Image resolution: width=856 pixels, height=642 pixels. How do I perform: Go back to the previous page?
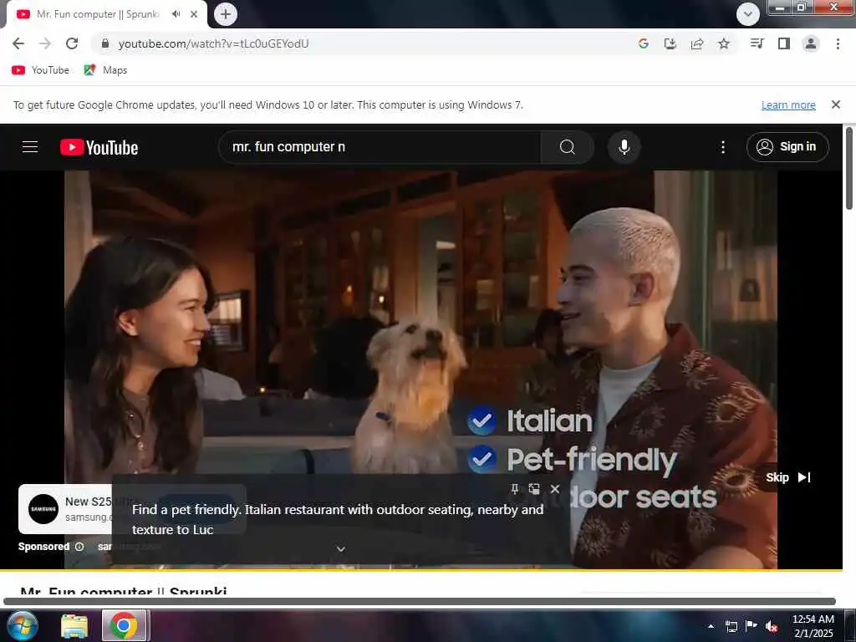coord(18,43)
